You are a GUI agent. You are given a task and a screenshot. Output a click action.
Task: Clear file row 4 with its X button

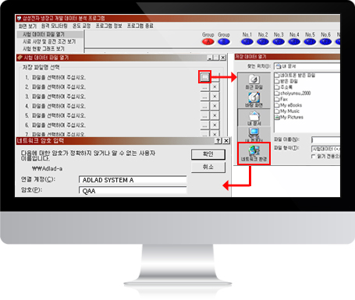coord(215,106)
